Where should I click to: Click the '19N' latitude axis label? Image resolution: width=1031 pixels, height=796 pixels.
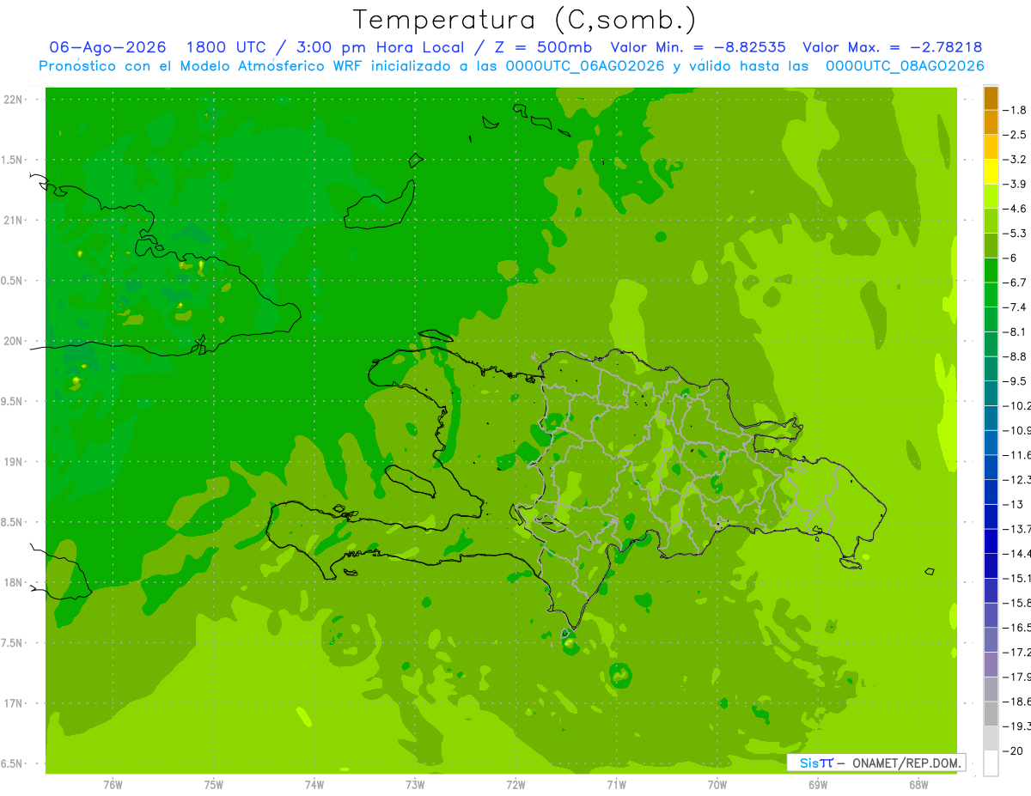click(x=15, y=462)
